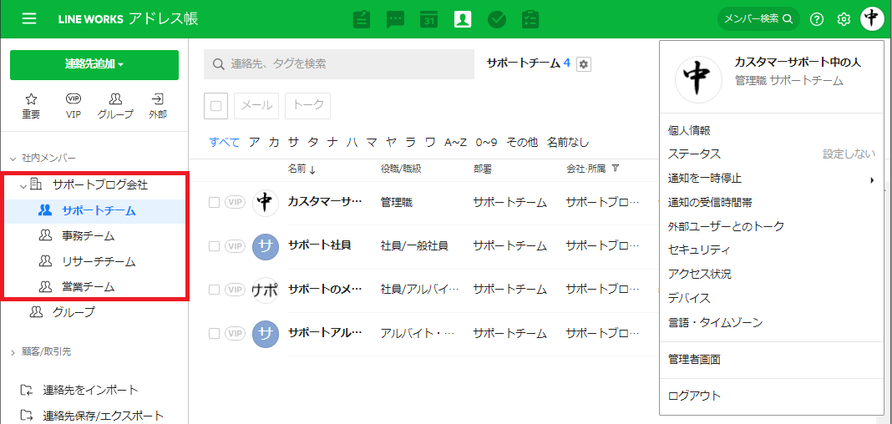Image resolution: width=892 pixels, height=424 pixels.
Task: Show important contacts via star icon
Action: click(x=31, y=105)
